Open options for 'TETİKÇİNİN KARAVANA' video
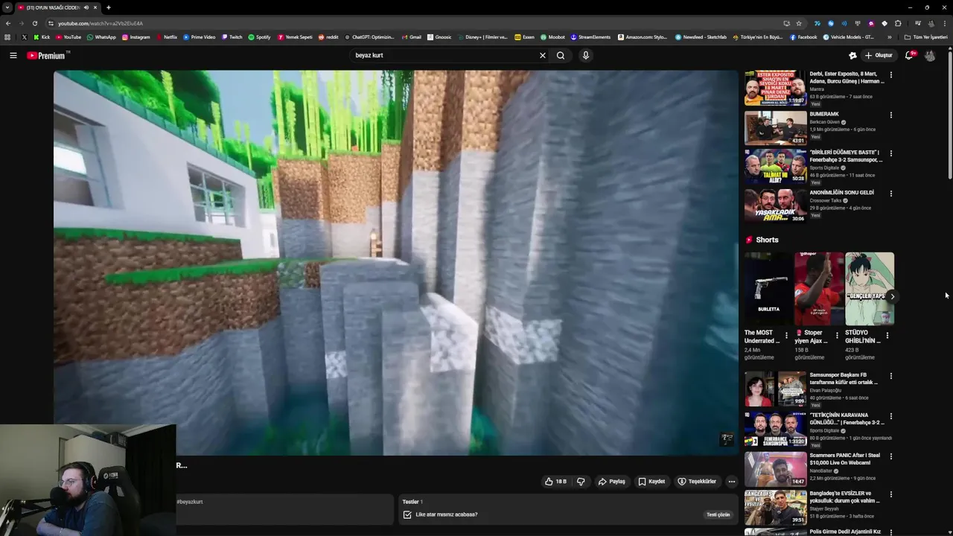The width and height of the screenshot is (953, 536). point(890,416)
